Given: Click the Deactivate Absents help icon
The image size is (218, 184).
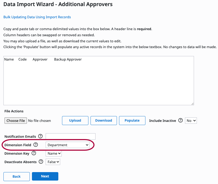Looking at the screenshot, I should tap(41, 162).
